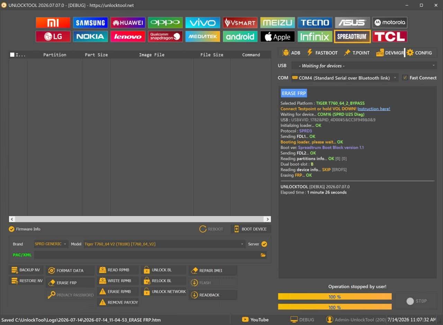443x325 pixels.
Task: Open the Instruction here link
Action: (x=374, y=109)
